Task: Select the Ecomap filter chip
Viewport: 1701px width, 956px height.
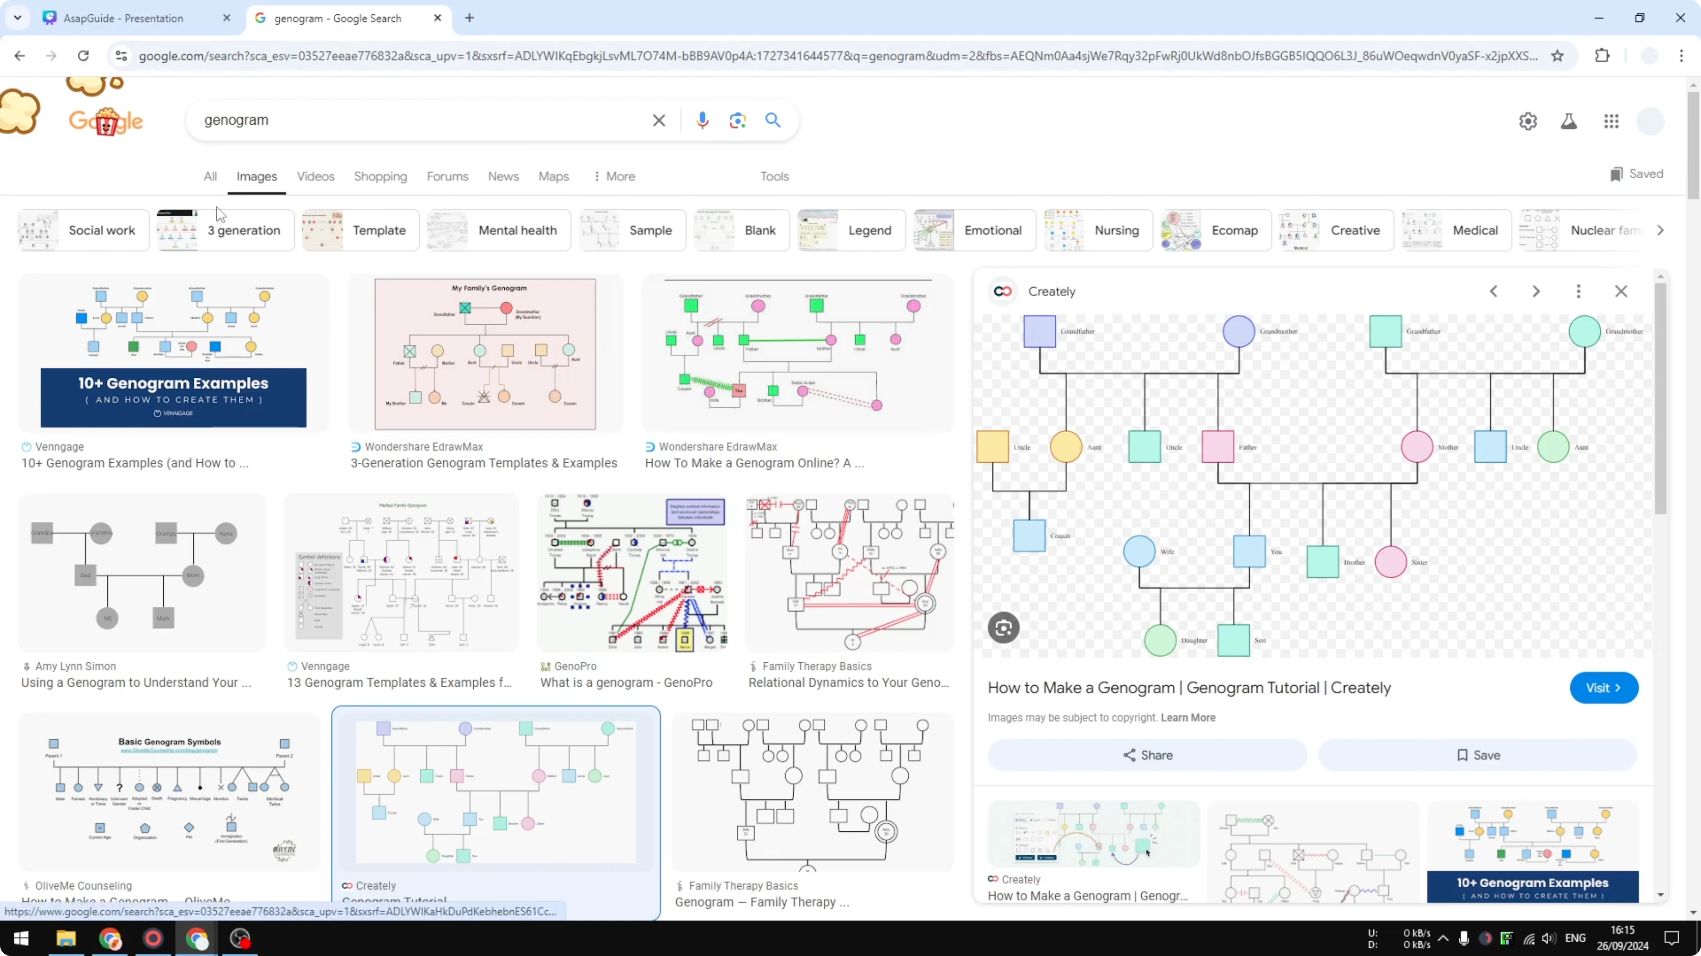Action: click(1216, 230)
